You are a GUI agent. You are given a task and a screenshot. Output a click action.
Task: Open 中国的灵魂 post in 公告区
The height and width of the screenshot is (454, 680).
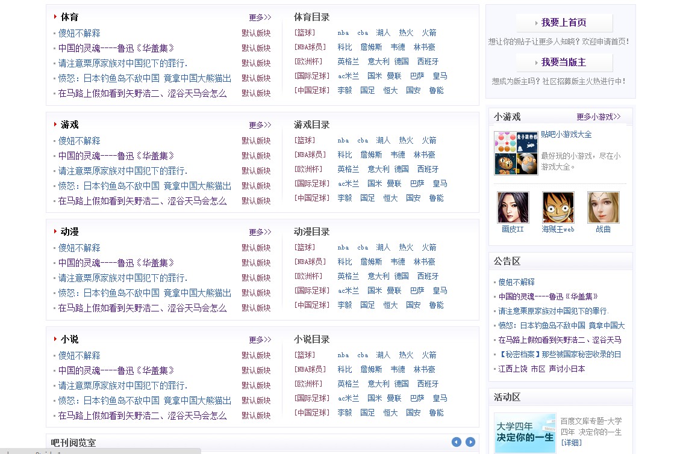[x=548, y=296]
